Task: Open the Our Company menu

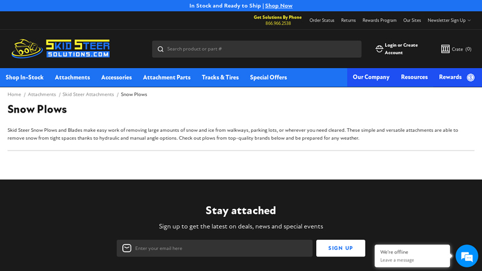Action: (371, 78)
